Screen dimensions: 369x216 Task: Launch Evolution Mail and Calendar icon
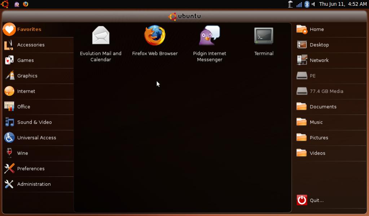pyautogui.click(x=101, y=35)
